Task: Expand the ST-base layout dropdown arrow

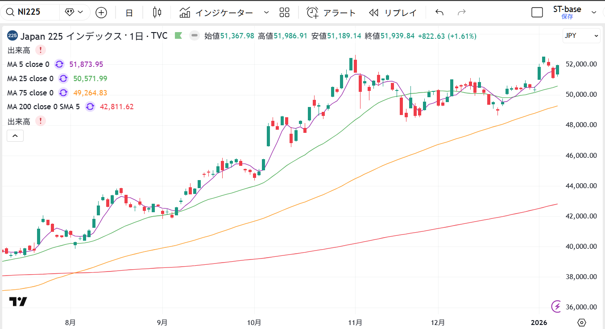Action: 594,12
